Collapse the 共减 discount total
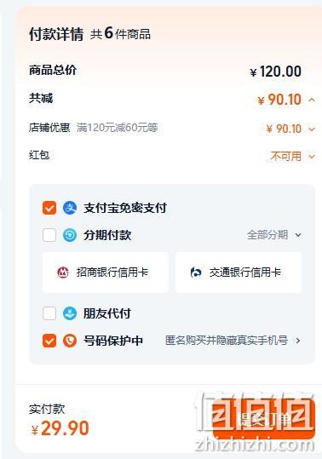 pos(312,100)
